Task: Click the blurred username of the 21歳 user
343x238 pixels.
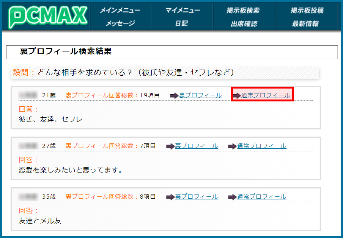Action: pyautogui.click(x=28, y=95)
